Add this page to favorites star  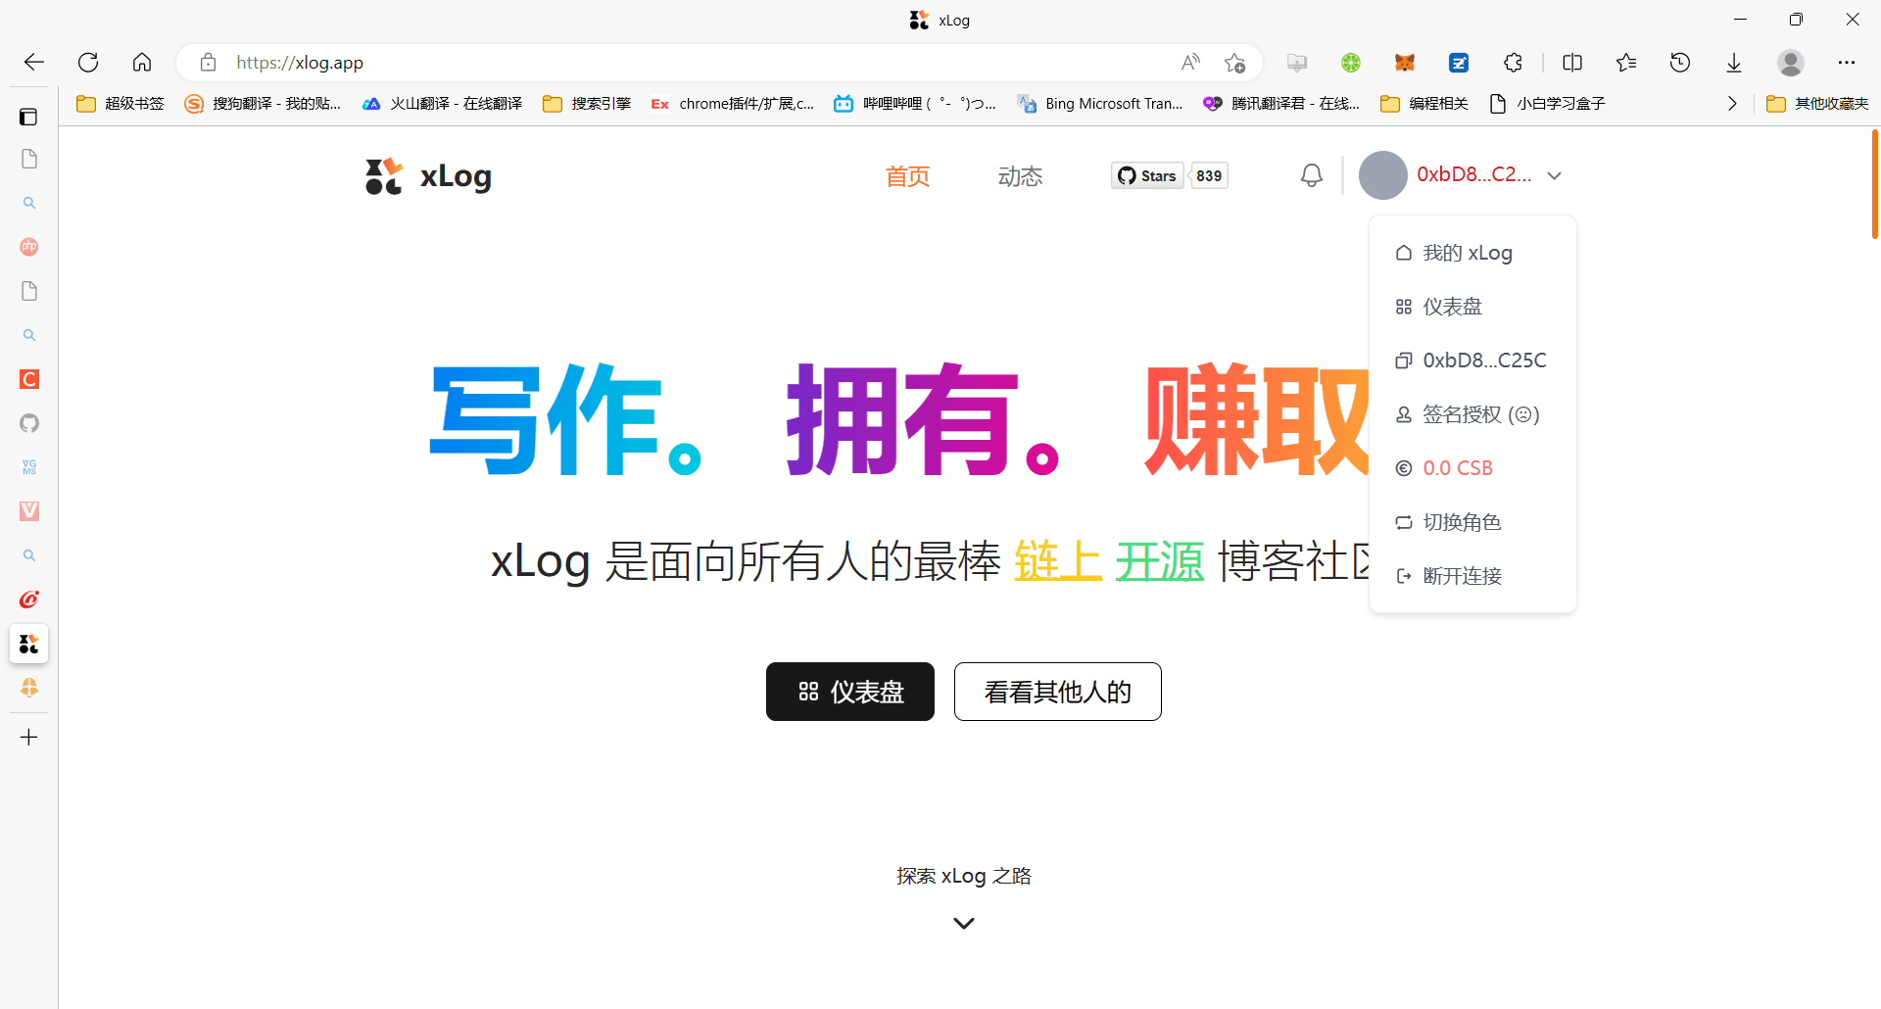1234,63
